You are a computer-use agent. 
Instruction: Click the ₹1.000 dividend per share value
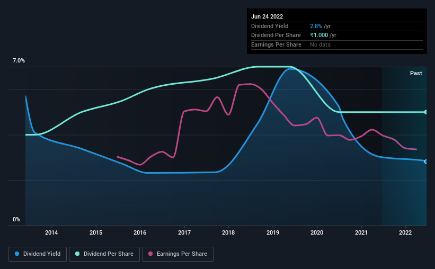(x=319, y=35)
